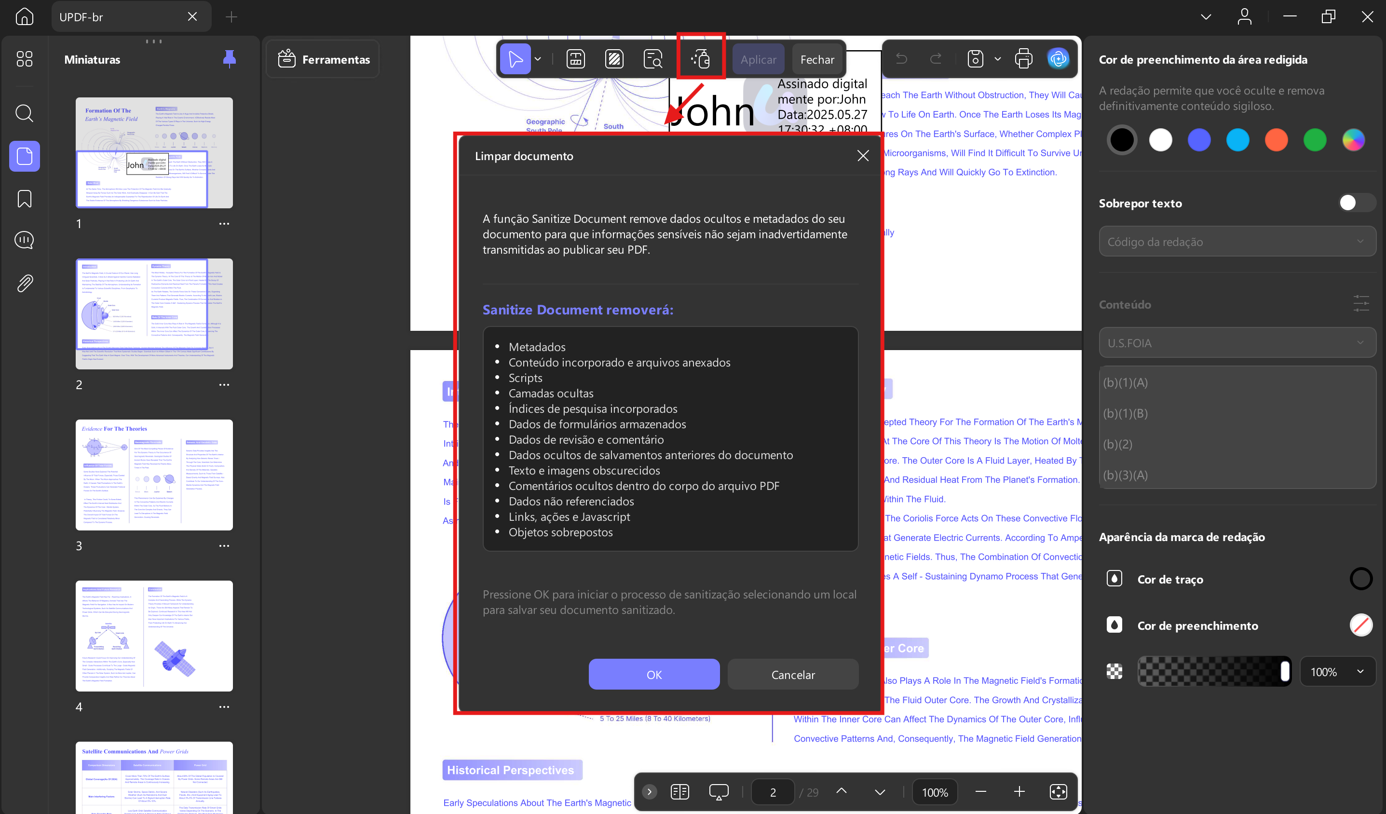Open the custom rainbow color picker

(x=1353, y=140)
